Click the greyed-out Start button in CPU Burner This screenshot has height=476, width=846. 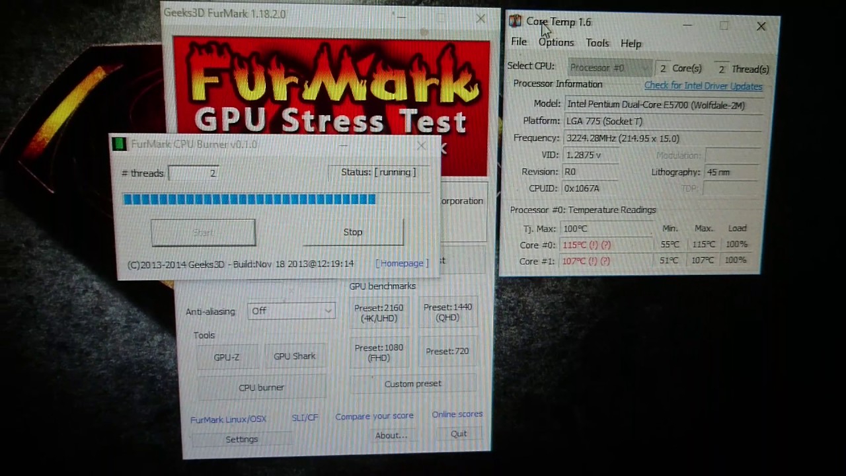tap(203, 233)
